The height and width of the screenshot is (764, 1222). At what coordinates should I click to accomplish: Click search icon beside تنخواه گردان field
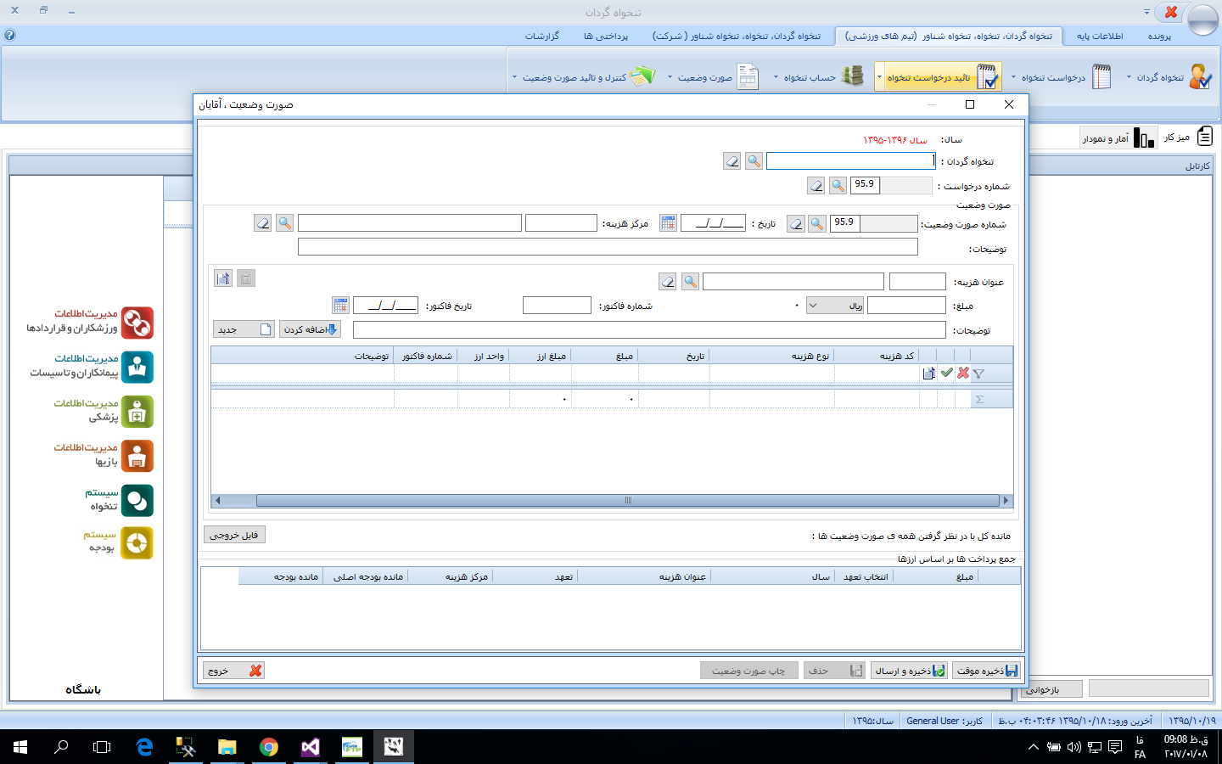point(754,161)
